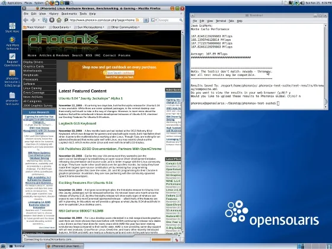Click the Google search input field
Viewport: 332px width, 249px height.
click(x=169, y=20)
